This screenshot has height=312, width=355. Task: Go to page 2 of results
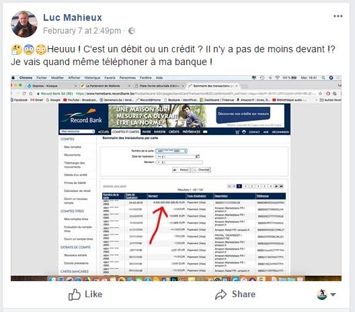click(x=245, y=187)
